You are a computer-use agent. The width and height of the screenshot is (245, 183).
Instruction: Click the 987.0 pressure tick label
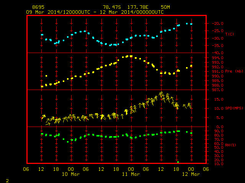pyautogui.click(x=217, y=90)
